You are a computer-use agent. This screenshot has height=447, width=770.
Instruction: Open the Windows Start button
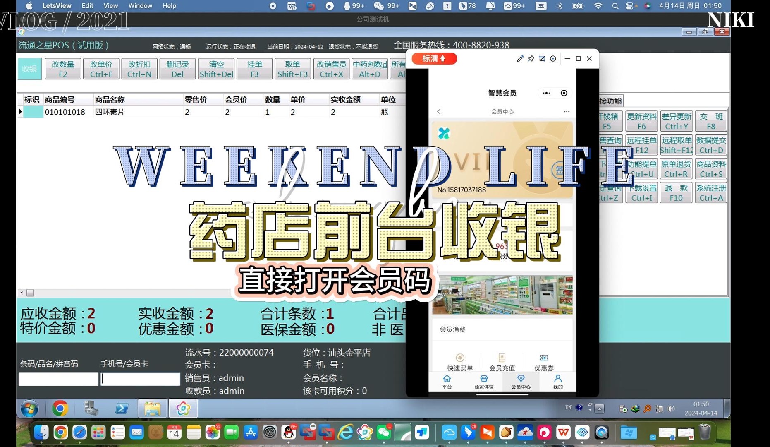coord(29,409)
